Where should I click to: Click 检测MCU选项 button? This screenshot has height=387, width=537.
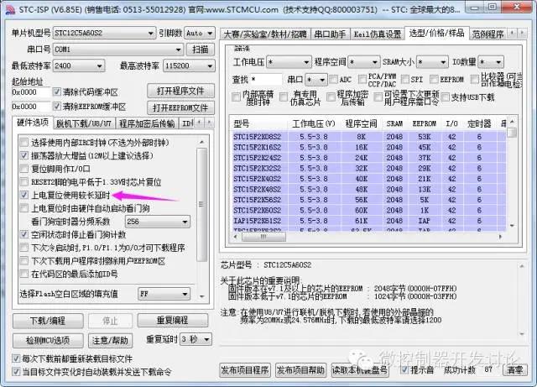(x=48, y=340)
